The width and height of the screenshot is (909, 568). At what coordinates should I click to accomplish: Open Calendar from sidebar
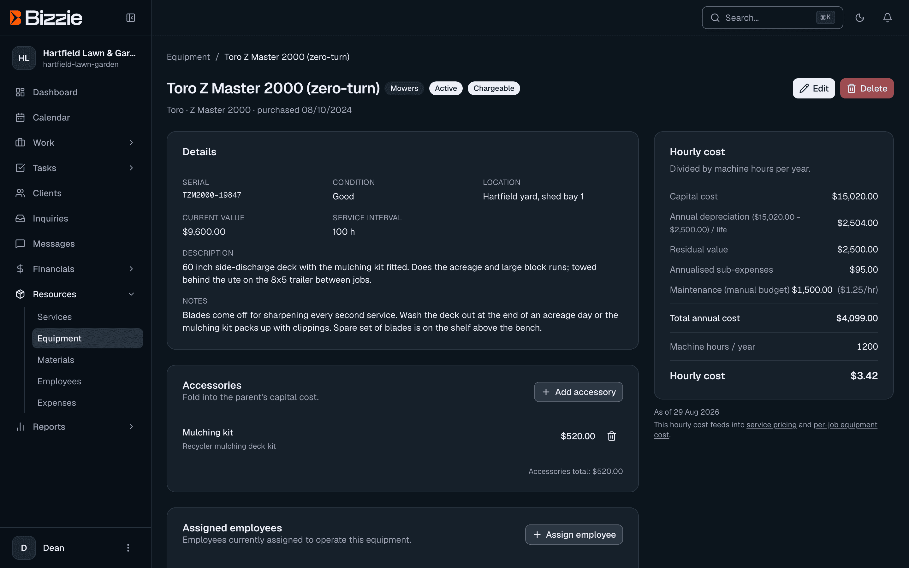click(x=75, y=118)
